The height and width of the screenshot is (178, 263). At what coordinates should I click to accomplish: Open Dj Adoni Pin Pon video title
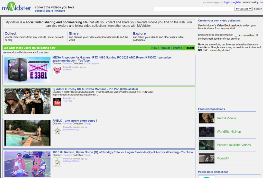point(95,89)
